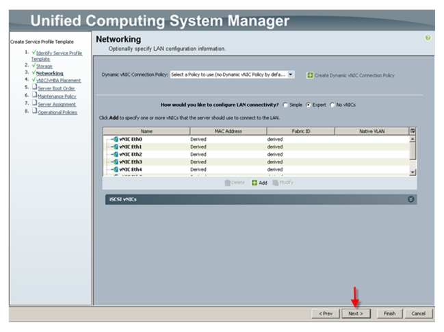This screenshot has width=444, height=332.
Task: Go to Maintenance Policy step
Action: [57, 97]
